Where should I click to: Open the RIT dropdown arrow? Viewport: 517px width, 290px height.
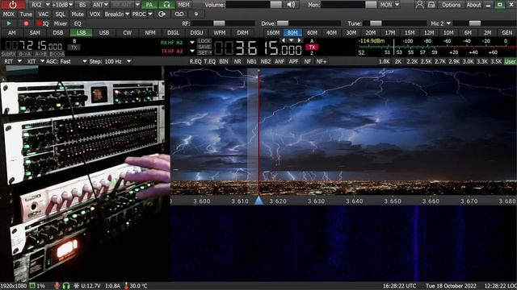(19, 61)
